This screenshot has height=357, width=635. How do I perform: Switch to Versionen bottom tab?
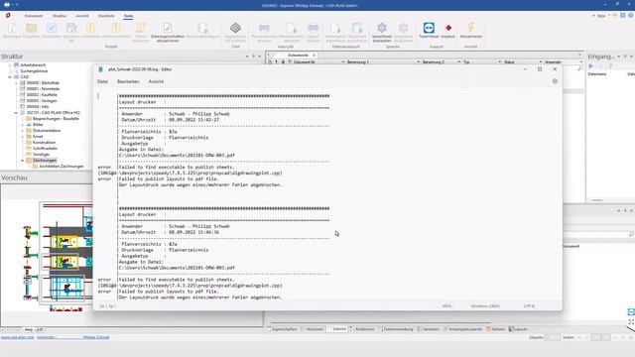pos(312,329)
